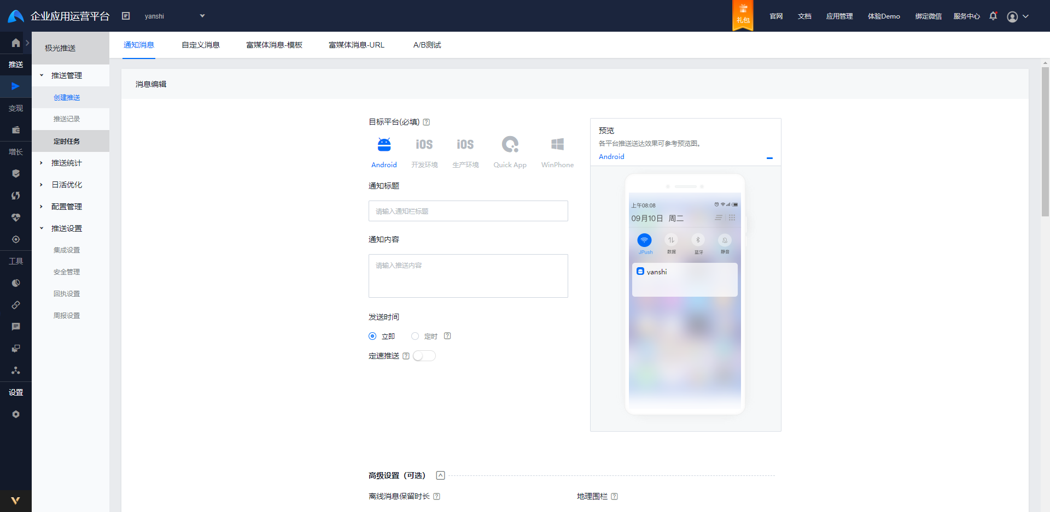Click 体验Demo in the top bar

click(884, 16)
